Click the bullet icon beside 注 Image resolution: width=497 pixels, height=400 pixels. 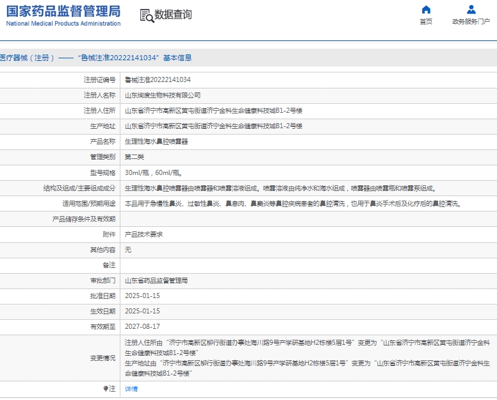point(106,388)
